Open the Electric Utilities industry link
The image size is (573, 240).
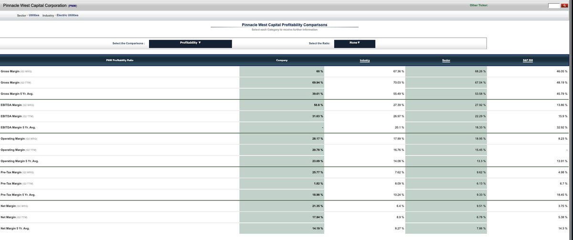pos(68,15)
